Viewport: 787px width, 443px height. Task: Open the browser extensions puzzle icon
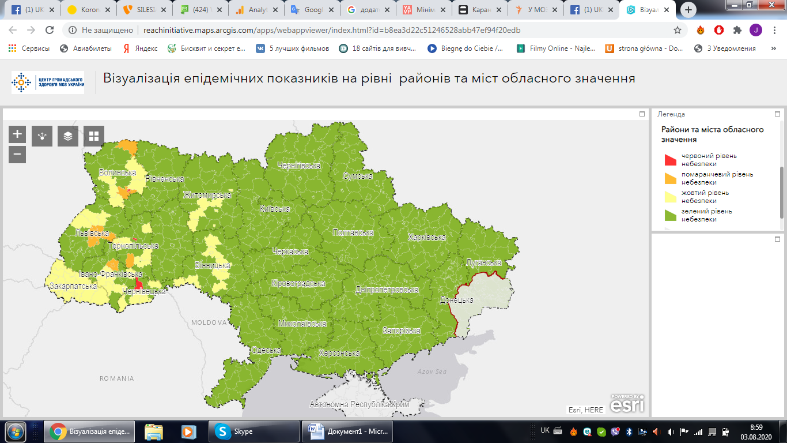coord(737,30)
